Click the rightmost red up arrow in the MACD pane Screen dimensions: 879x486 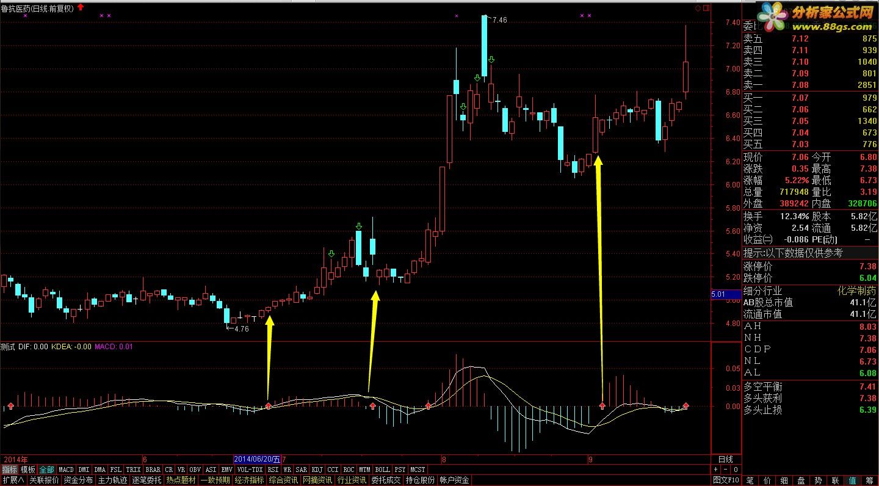pyautogui.click(x=686, y=406)
